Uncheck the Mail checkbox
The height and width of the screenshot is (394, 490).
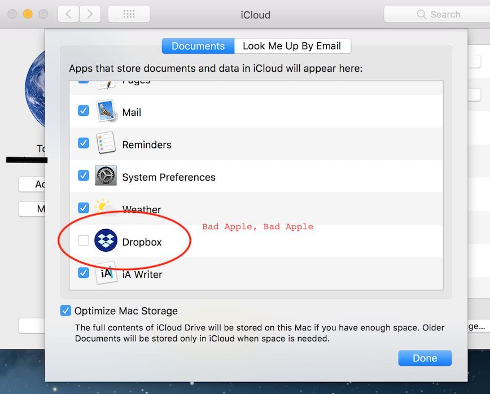click(84, 111)
